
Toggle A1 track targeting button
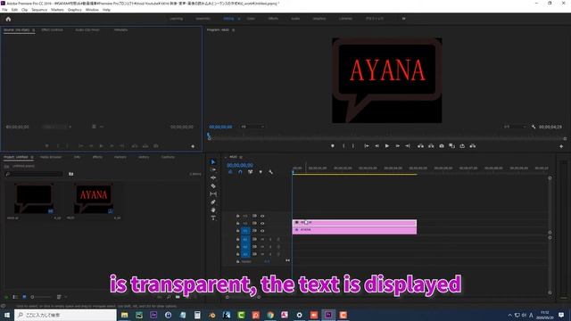tap(245, 239)
